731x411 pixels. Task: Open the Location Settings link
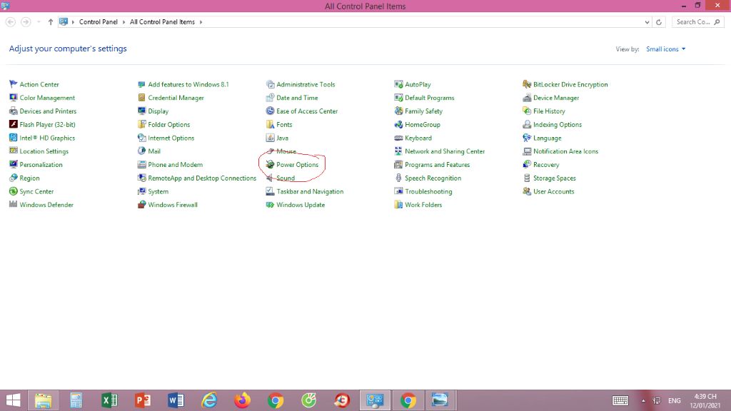coord(44,151)
